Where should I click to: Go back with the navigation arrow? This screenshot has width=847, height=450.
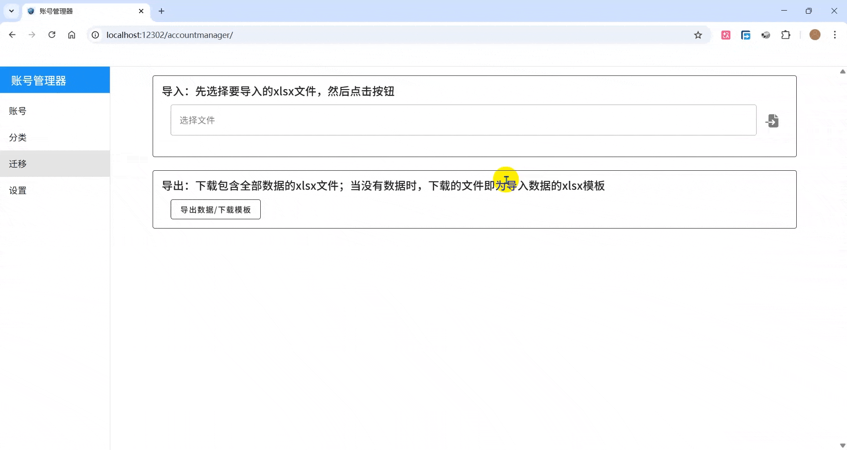(x=12, y=35)
